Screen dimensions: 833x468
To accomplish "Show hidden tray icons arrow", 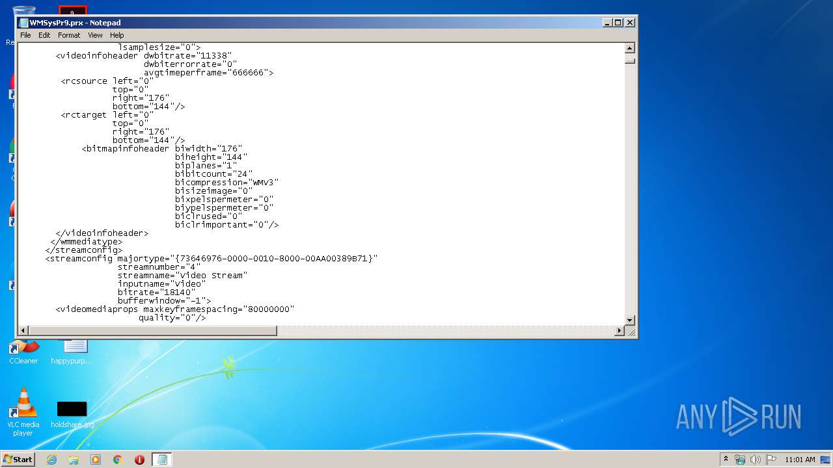I will pyautogui.click(x=726, y=459).
